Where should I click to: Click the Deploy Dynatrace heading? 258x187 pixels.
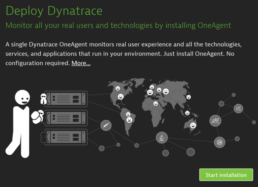(54, 11)
